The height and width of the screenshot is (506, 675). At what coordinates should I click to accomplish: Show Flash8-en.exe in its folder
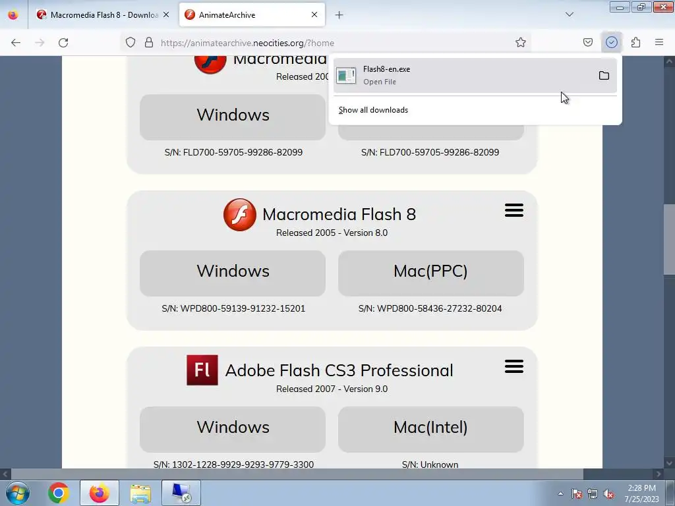(x=604, y=76)
